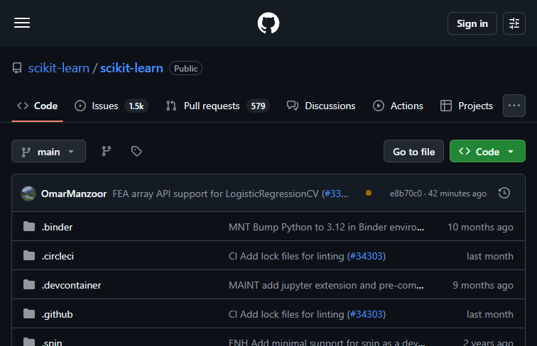Click 'last month' timestamp for .circleci
The width and height of the screenshot is (537, 346).
point(490,256)
